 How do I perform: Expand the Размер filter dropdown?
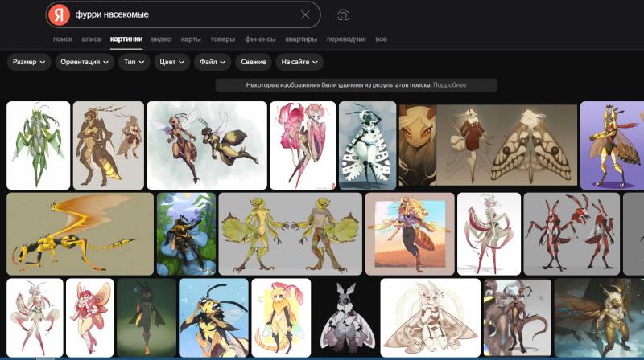29,62
